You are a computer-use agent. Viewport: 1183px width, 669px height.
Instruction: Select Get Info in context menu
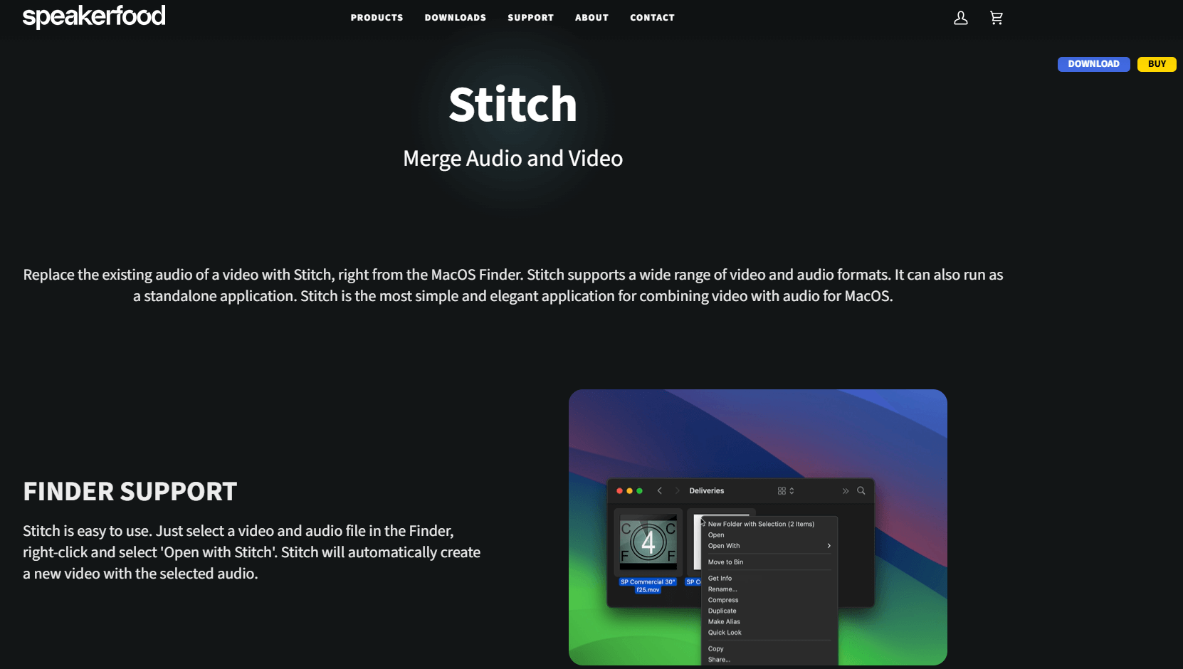(x=720, y=578)
